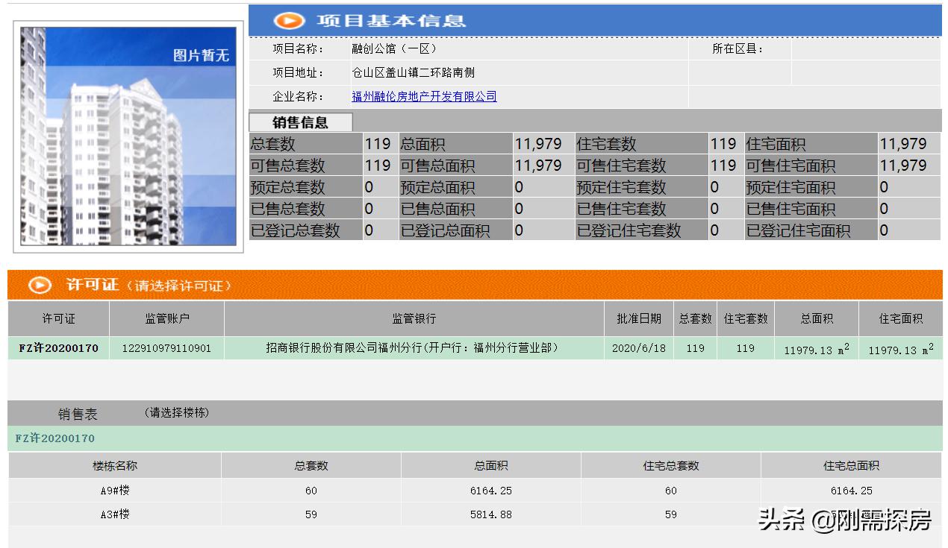
Task: Click the orange arrow icon beside 许可证
Action: [x=38, y=284]
